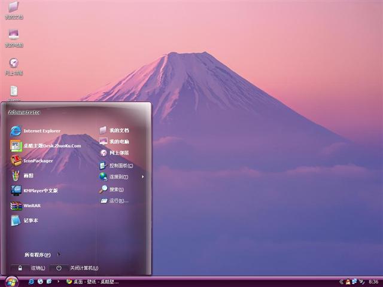
Task: Open Internet Explorer in Start menu
Action: 35,131
